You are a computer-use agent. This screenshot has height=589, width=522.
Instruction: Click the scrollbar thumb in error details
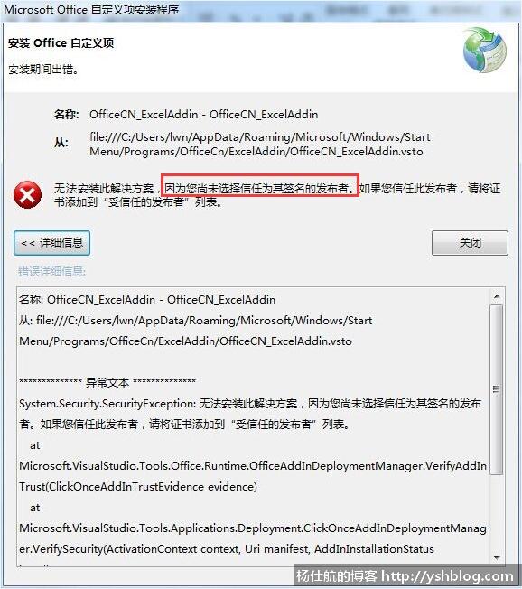(x=497, y=389)
